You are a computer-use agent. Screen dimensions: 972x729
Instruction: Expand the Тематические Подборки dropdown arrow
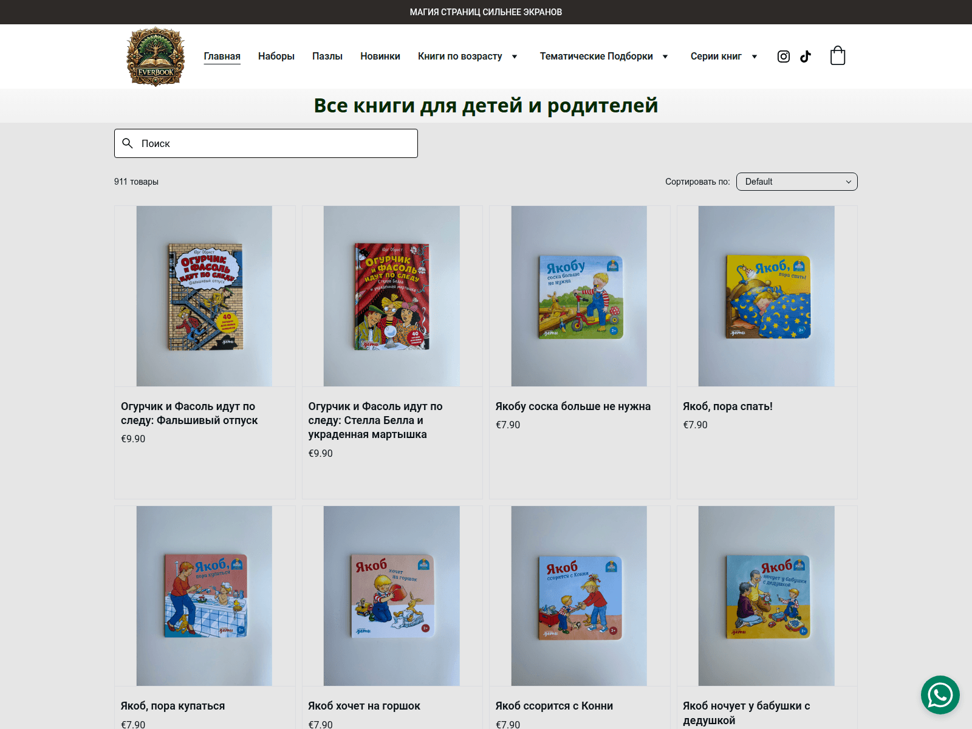coord(665,56)
